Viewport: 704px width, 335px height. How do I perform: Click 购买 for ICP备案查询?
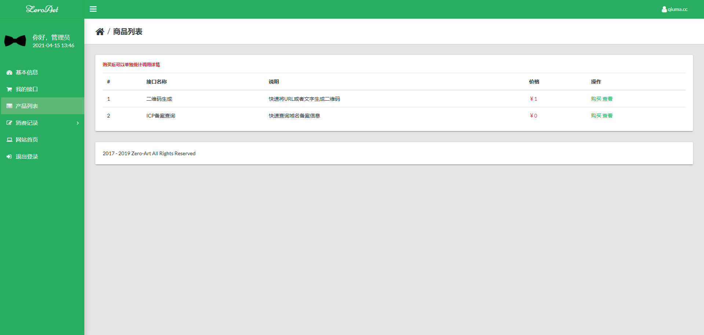596,116
